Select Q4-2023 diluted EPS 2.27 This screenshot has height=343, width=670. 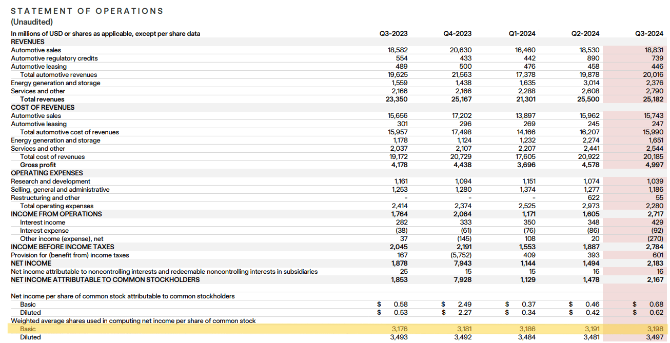[x=465, y=313]
